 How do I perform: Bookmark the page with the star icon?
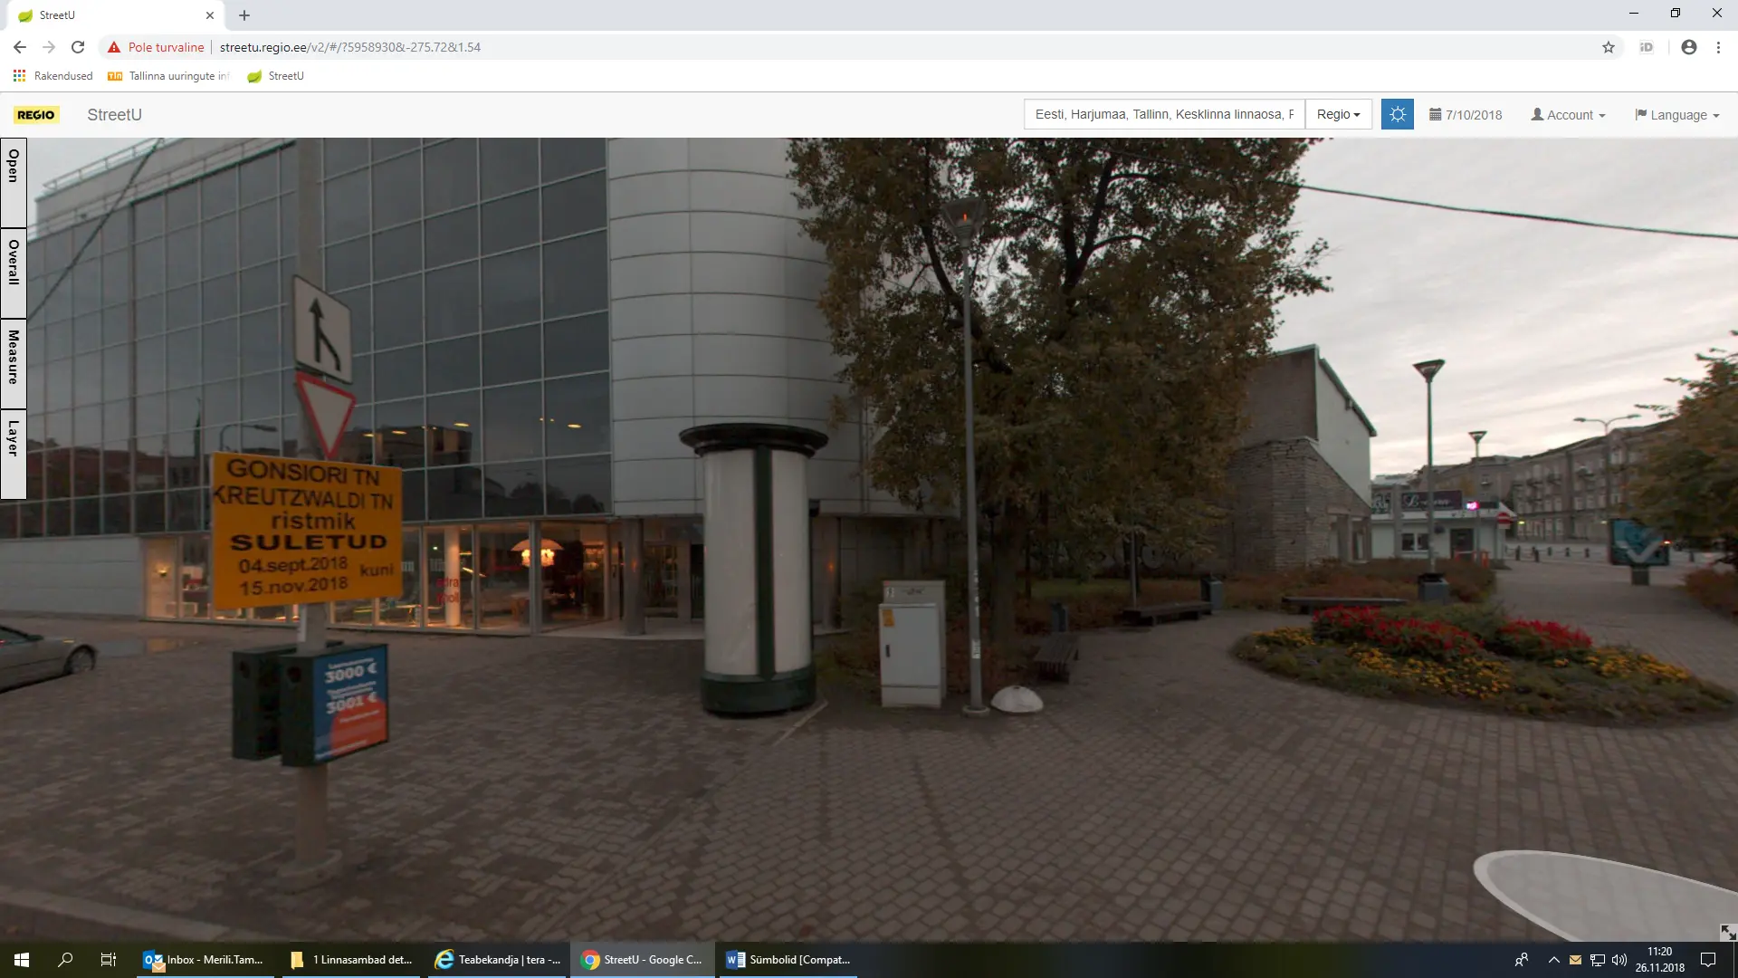point(1609,47)
